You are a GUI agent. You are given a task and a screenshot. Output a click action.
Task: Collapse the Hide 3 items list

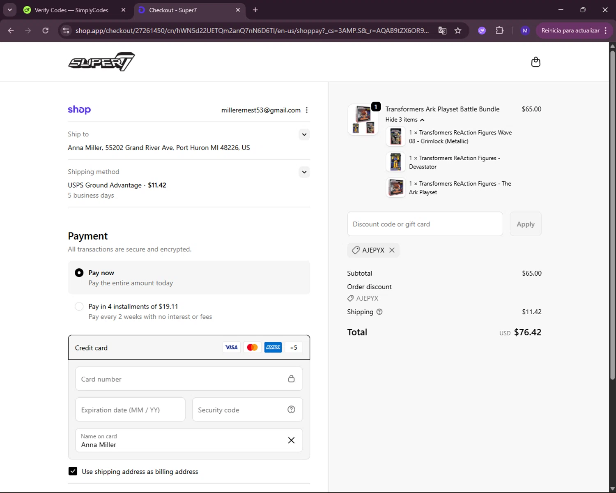click(405, 120)
